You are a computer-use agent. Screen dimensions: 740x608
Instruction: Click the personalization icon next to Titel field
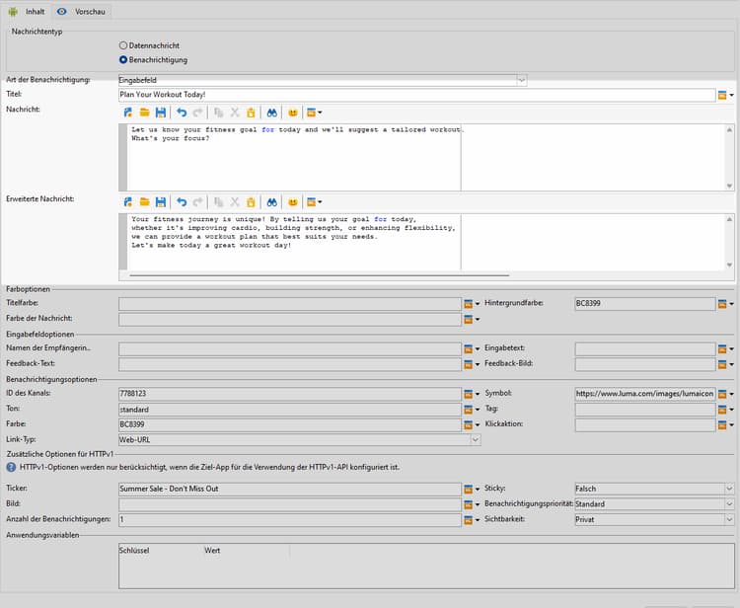pos(722,96)
